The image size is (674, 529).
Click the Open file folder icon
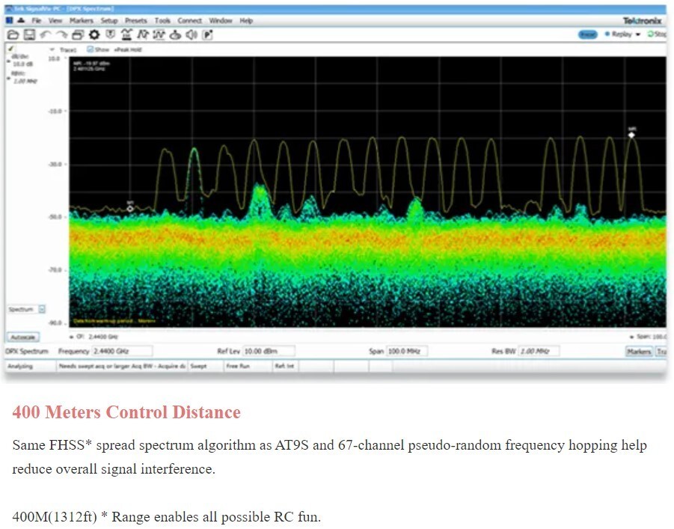(13, 34)
